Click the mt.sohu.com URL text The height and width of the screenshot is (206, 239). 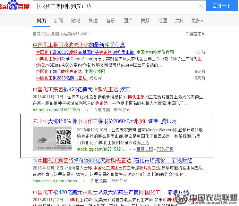pyautogui.click(x=58, y=110)
